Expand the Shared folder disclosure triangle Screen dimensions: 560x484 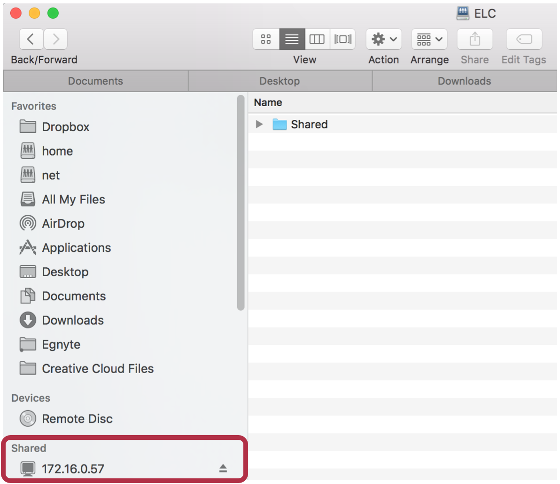click(x=259, y=125)
